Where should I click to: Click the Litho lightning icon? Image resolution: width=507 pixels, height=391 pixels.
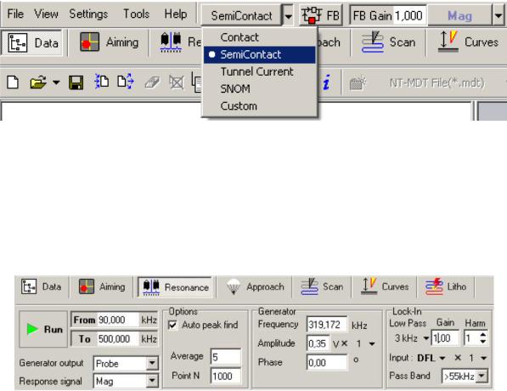[x=434, y=286]
